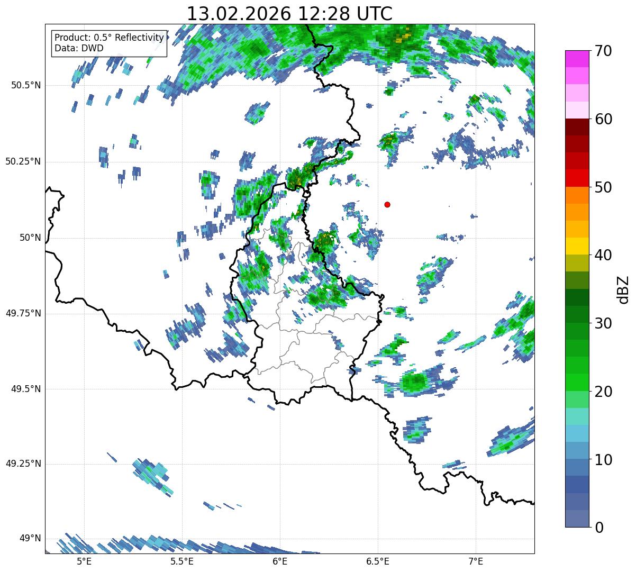Click the '5°E' longitude label
636x572 pixels.
[84, 561]
